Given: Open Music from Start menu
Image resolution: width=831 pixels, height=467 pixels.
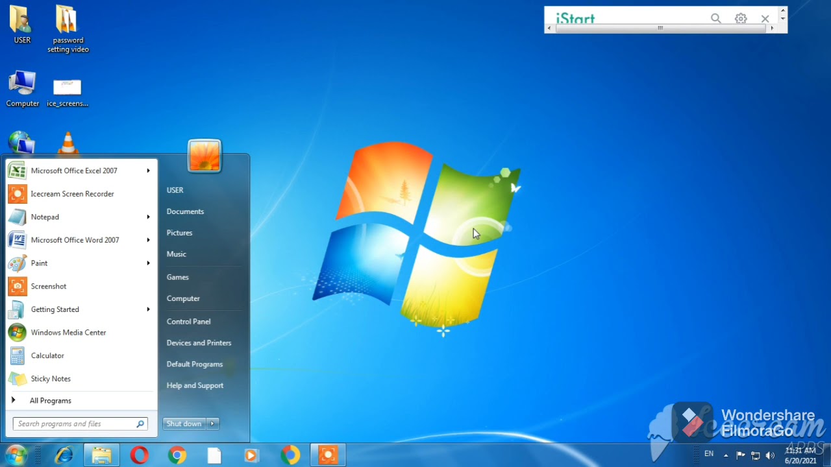Looking at the screenshot, I should [x=176, y=254].
